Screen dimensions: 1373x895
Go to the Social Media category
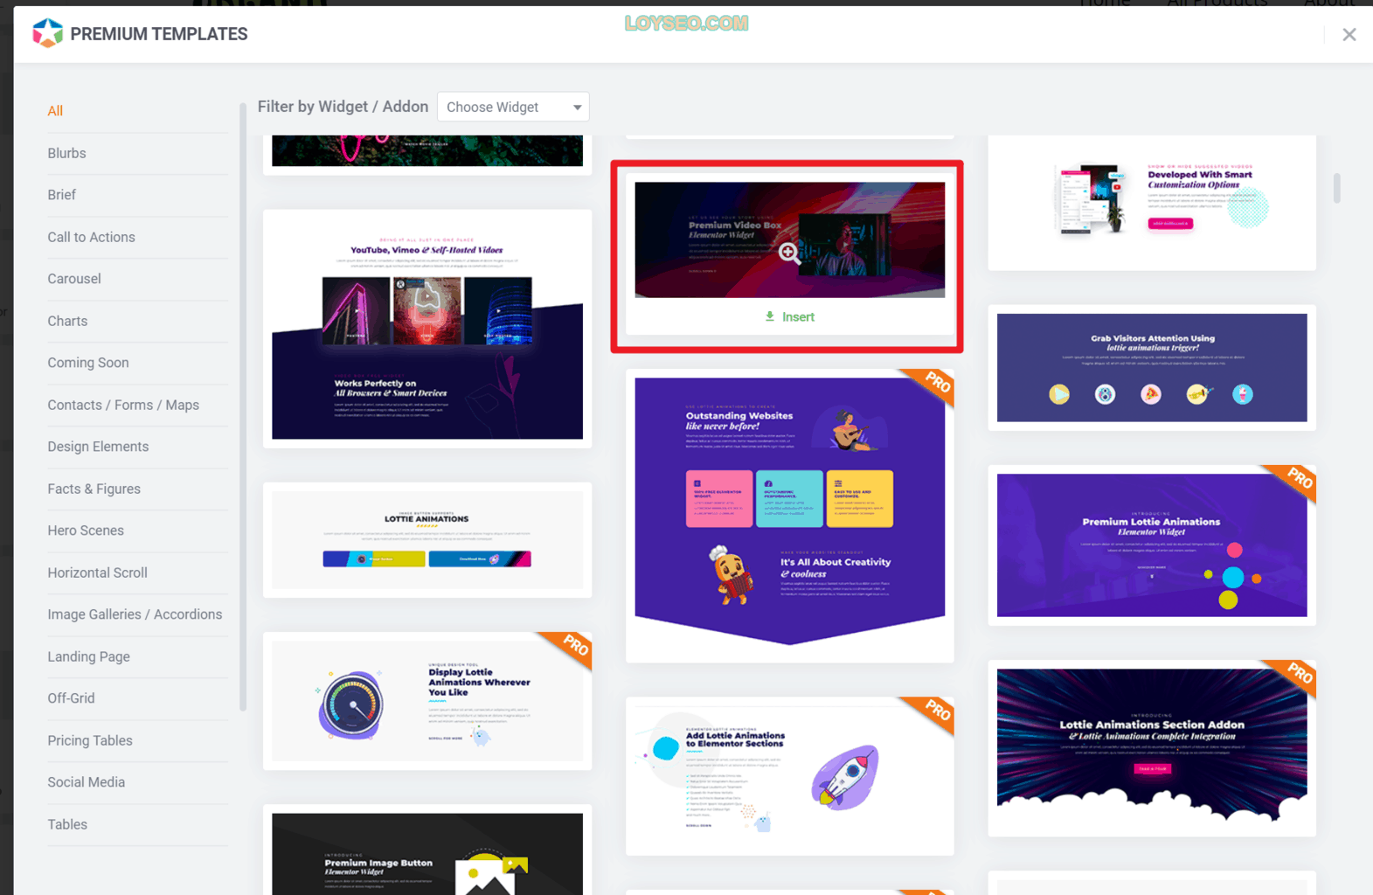(x=86, y=782)
